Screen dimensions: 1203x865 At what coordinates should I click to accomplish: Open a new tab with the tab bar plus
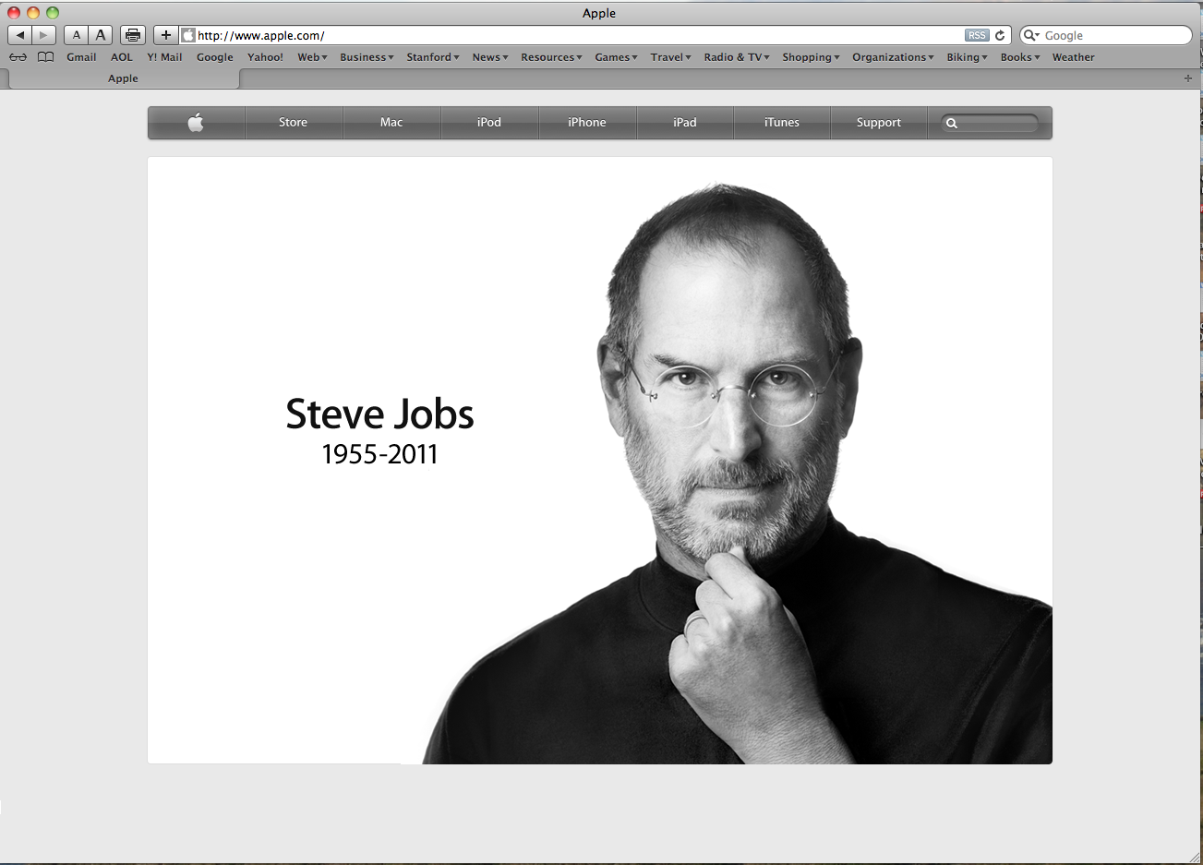pos(1188,78)
